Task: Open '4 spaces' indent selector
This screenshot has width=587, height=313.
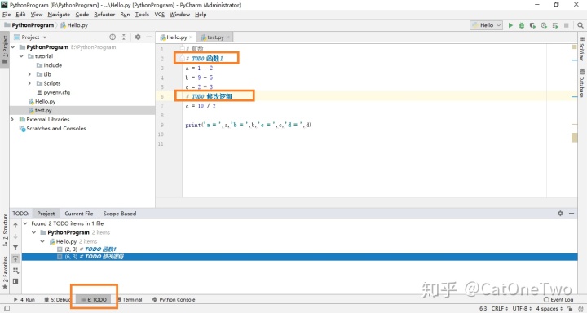Action: 549,309
